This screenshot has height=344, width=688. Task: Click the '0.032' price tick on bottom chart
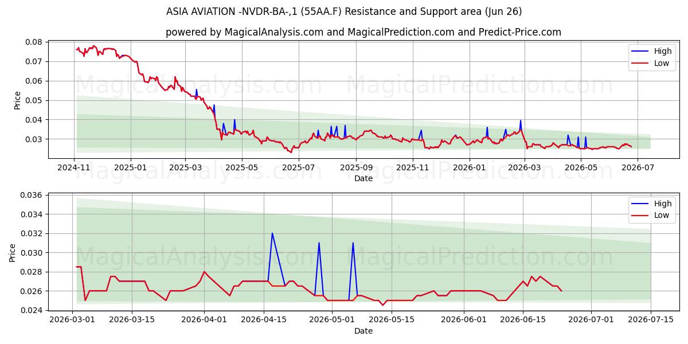point(32,233)
